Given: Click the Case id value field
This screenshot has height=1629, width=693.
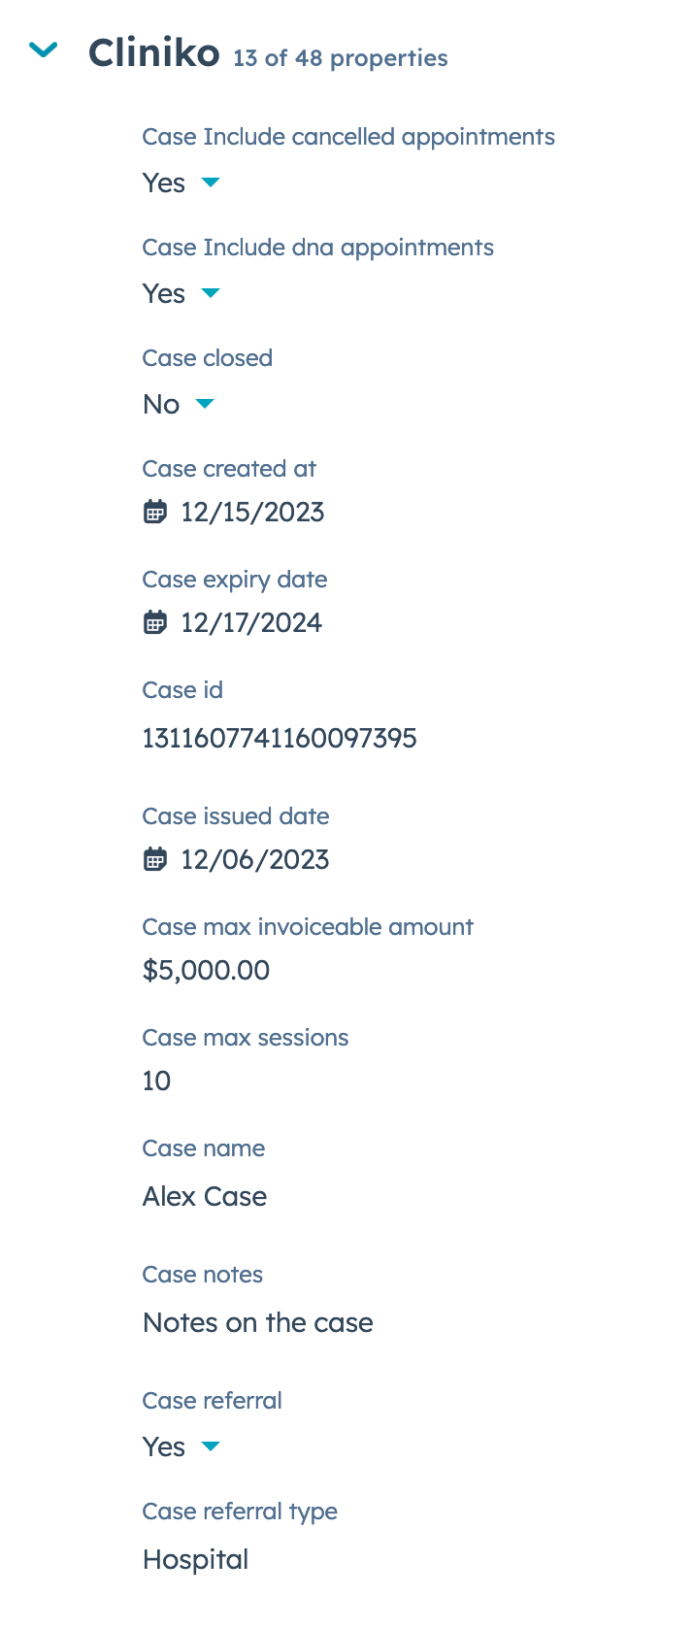Looking at the screenshot, I should [x=280, y=738].
